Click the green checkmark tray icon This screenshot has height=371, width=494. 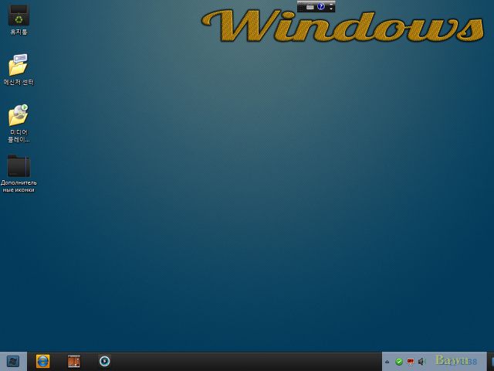399,362
